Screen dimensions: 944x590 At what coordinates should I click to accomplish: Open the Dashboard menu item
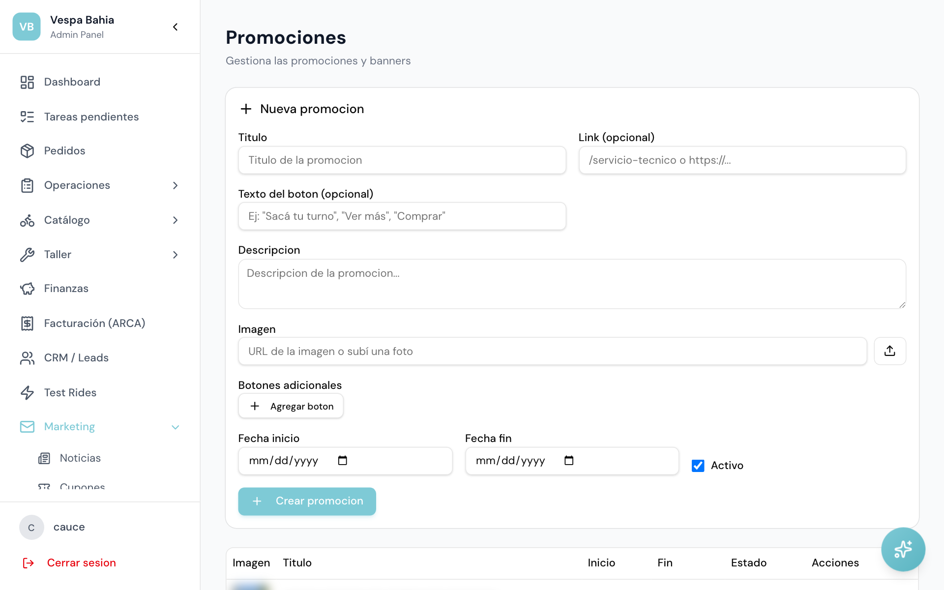(x=100, y=82)
